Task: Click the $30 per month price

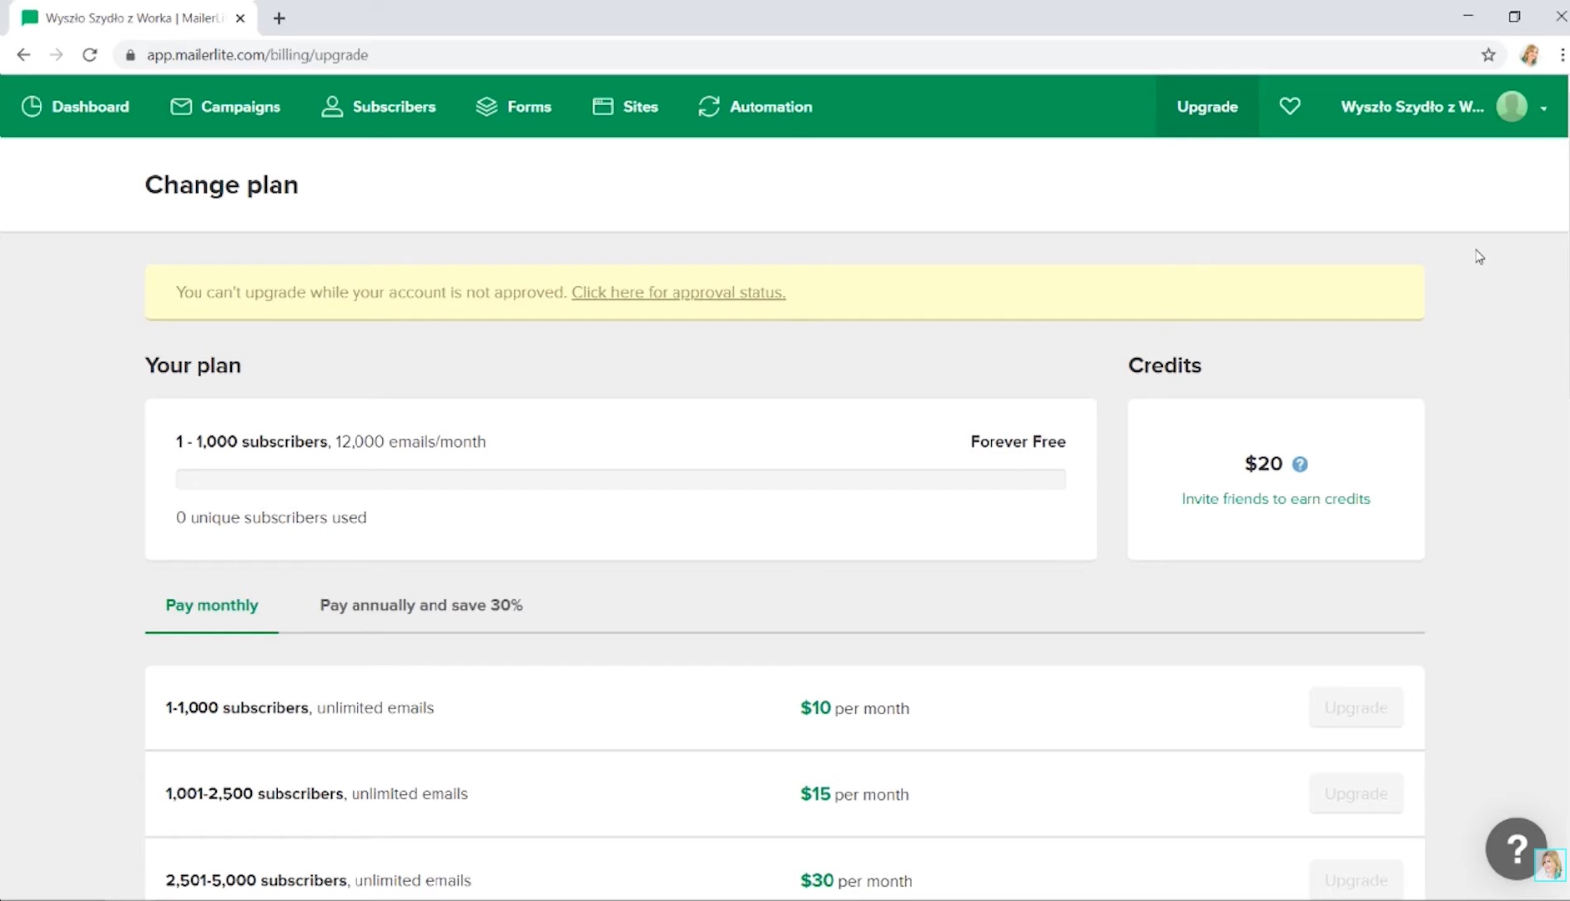Action: [x=856, y=881]
